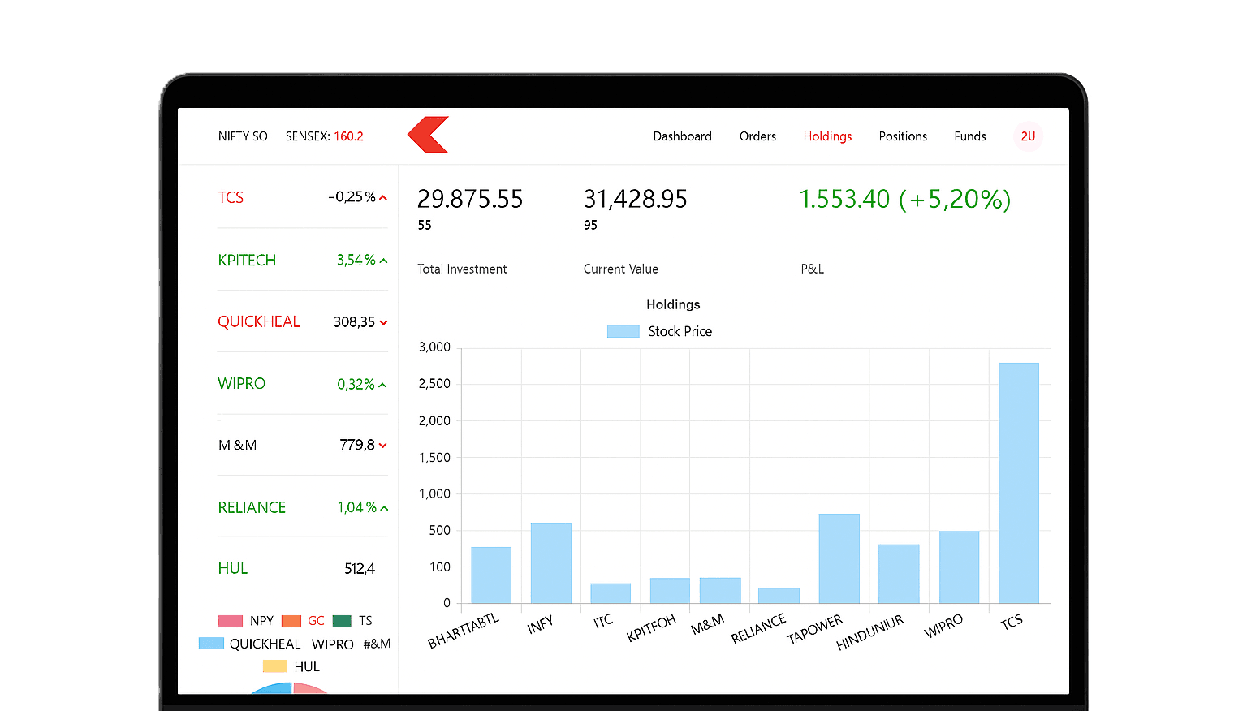Select RELIANCE in the watchlist
The width and height of the screenshot is (1247, 711).
click(252, 508)
